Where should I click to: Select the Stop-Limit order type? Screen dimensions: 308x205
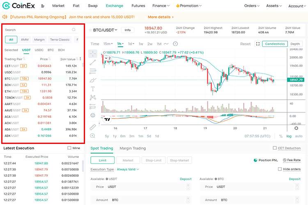pos(154,160)
